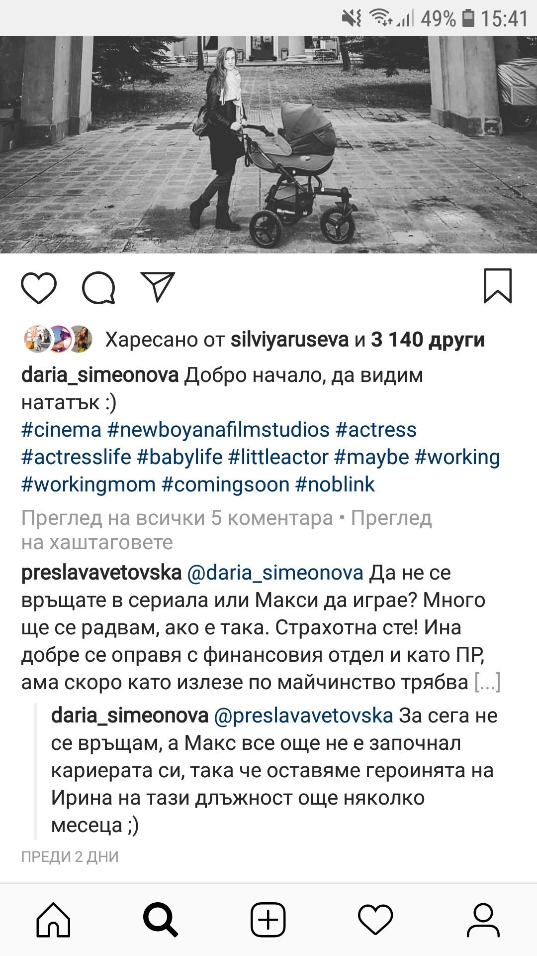This screenshot has width=537, height=956.
Task: Open profile tab in bottom bar
Action: [x=483, y=920]
